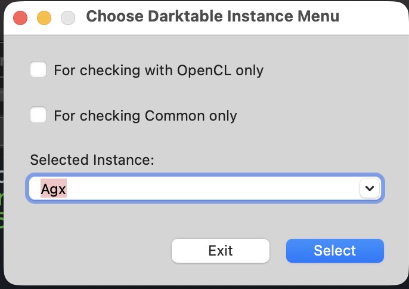Close the dialog using the red window button
The width and height of the screenshot is (409, 289).
[20, 18]
